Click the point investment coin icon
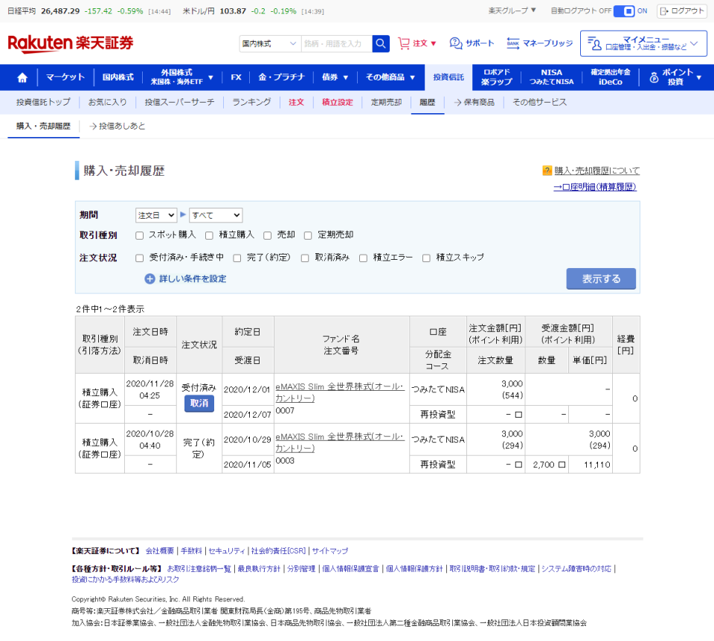This screenshot has height=641, width=714. (x=654, y=77)
